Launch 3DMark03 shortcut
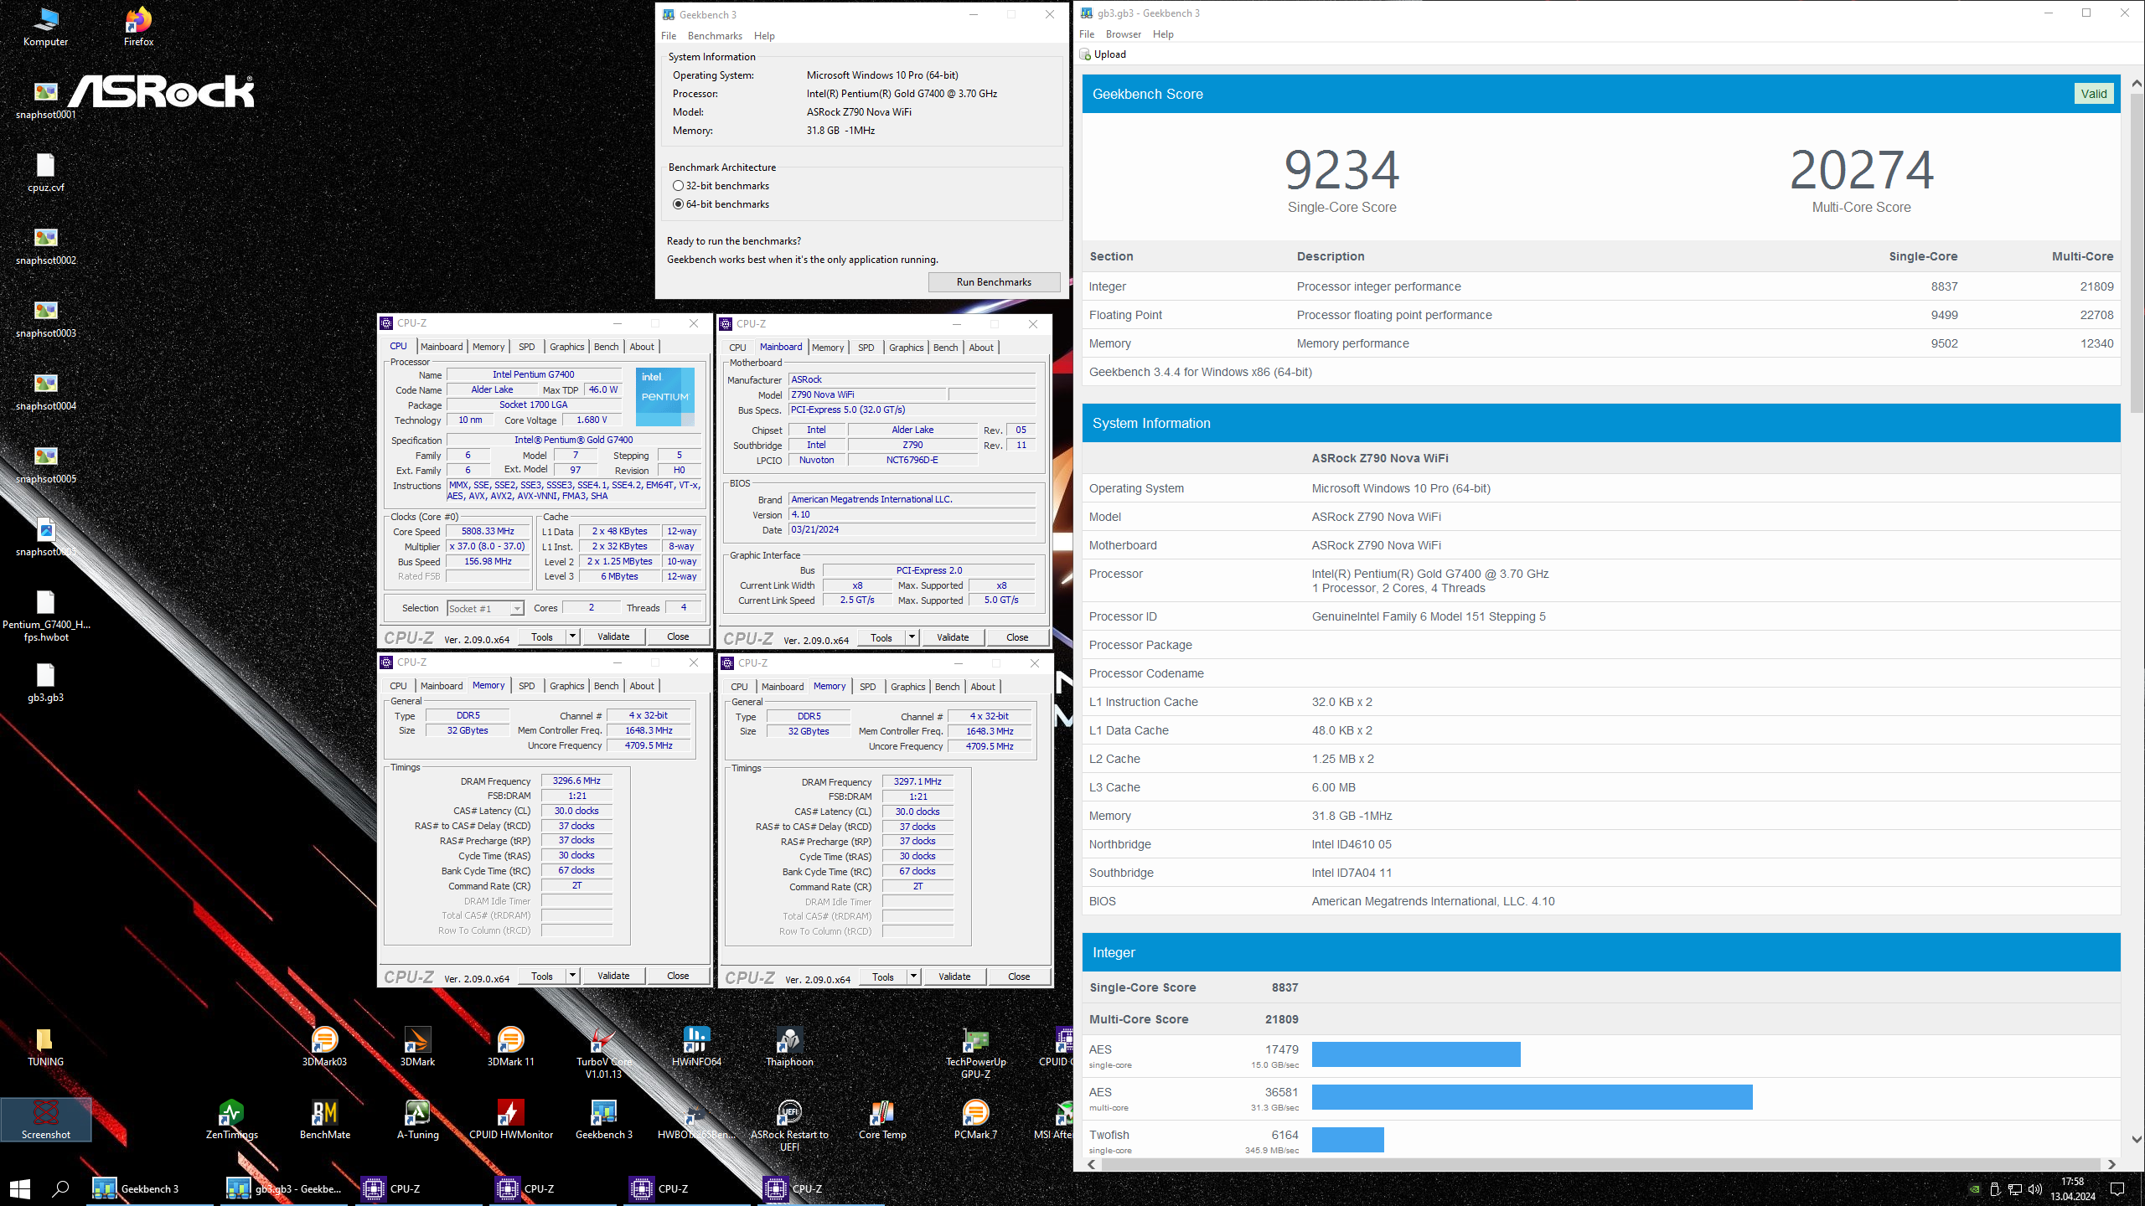 [x=324, y=1048]
